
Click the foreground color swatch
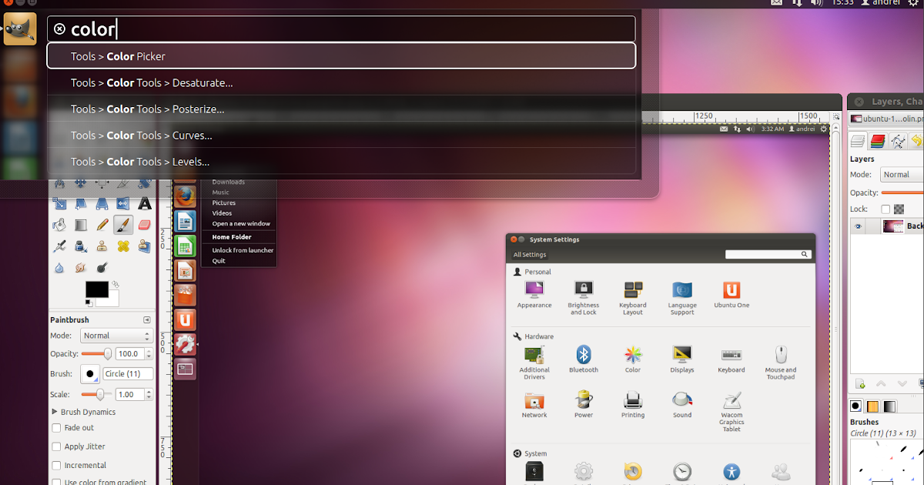(x=96, y=289)
